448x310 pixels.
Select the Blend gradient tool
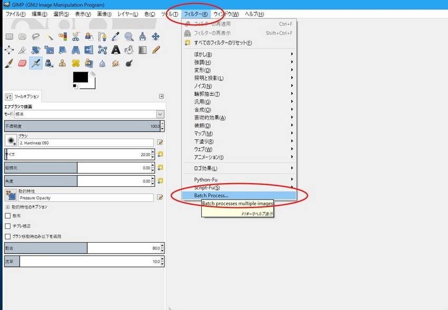143,50
